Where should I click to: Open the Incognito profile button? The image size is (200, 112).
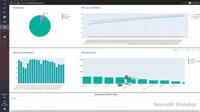194,3
